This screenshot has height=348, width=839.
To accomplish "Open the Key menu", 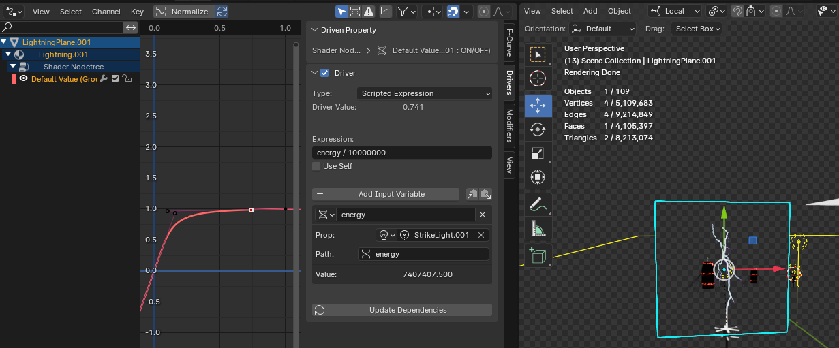I will coord(137,12).
